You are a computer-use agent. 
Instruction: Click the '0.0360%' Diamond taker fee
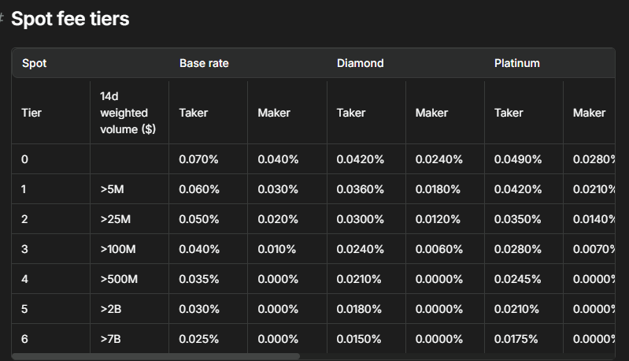[361, 189]
